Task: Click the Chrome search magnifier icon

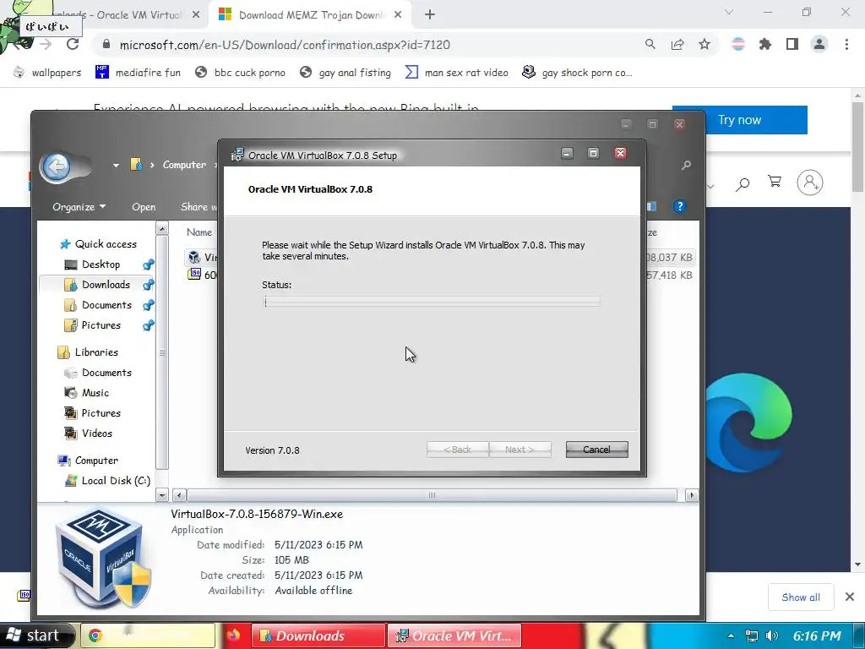Action: click(x=650, y=44)
